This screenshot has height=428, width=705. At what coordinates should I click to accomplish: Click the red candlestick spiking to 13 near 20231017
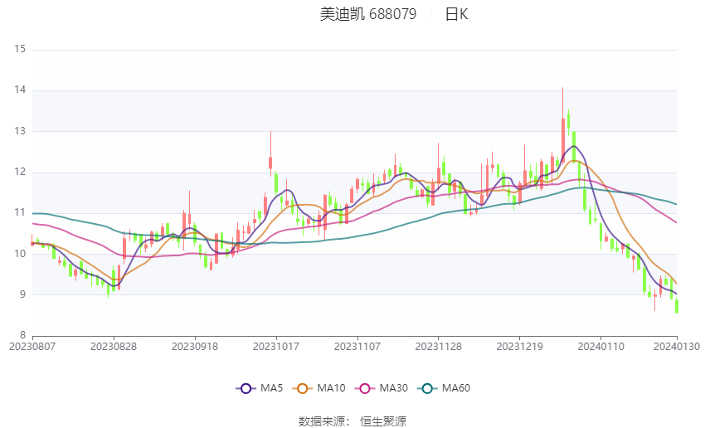[270, 163]
